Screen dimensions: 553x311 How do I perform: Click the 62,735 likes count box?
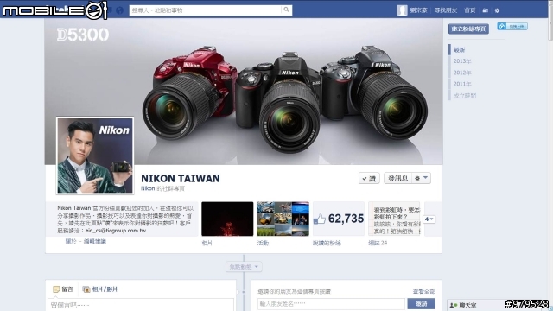point(339,219)
